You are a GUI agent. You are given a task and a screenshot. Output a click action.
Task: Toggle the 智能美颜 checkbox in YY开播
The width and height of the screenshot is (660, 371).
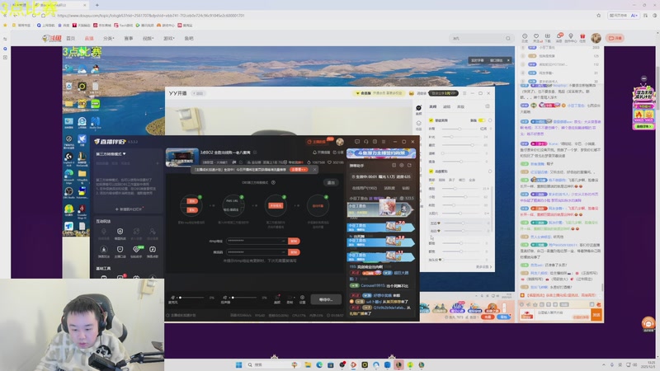(431, 120)
